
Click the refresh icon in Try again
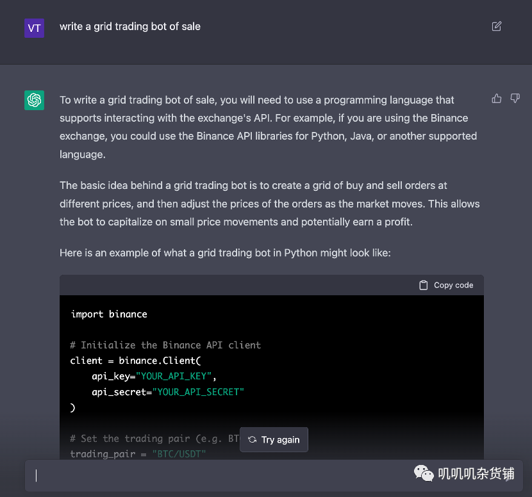252,440
